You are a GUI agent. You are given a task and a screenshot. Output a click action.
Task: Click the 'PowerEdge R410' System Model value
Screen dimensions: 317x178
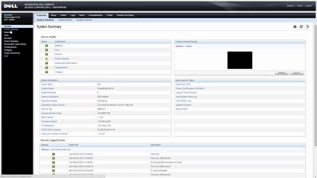(106, 89)
